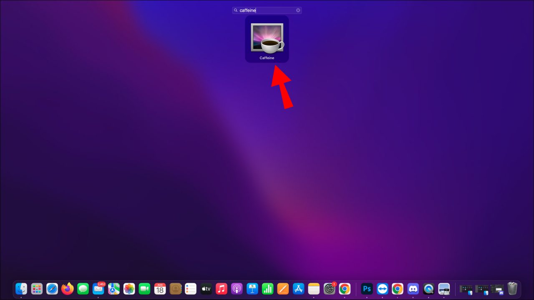Launch Safari from the Dock

pyautogui.click(x=52, y=288)
